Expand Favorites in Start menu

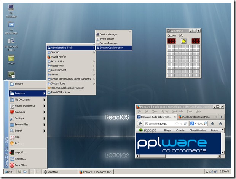coord(28,112)
